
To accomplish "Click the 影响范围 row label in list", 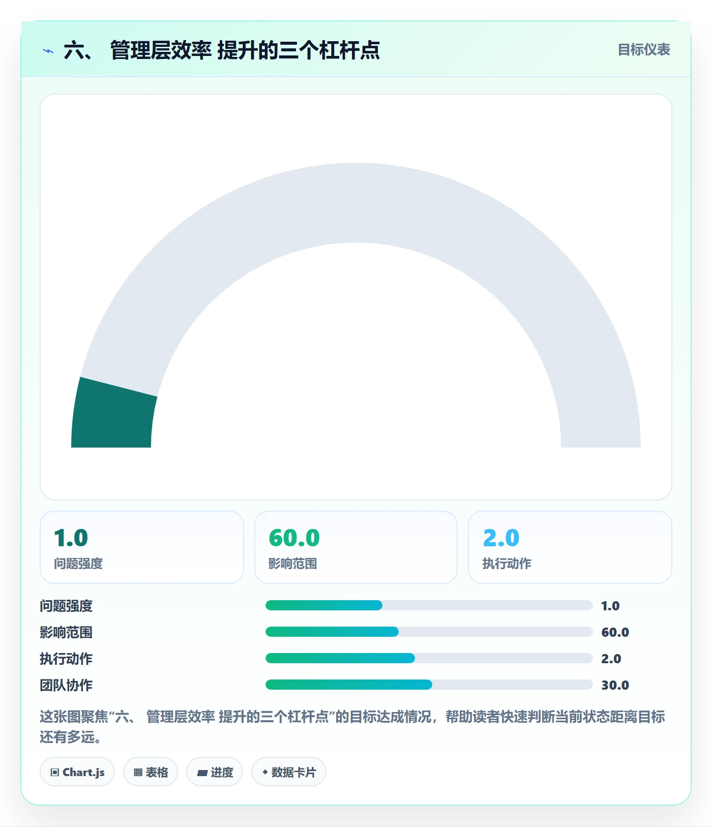I will pos(66,632).
